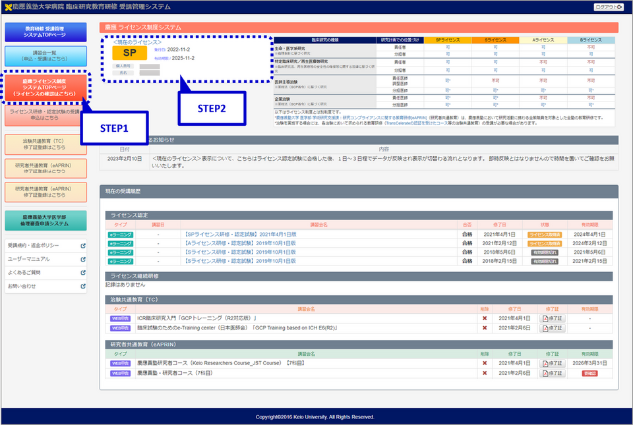Click the 2024年4月1日 expiry cell
The height and width of the screenshot is (425, 633).
[x=589, y=235]
